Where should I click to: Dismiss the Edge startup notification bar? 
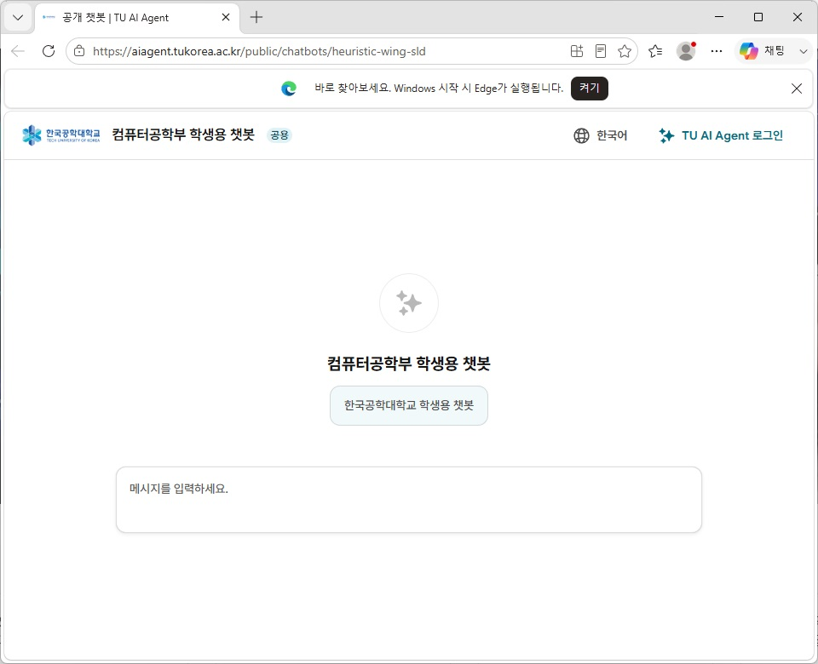pos(797,89)
